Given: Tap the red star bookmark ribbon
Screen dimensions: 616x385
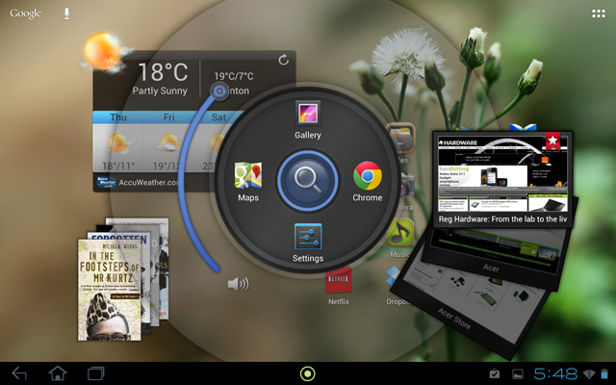Looking at the screenshot, I should click(552, 141).
